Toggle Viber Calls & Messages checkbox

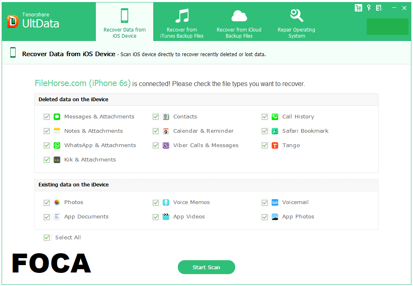(x=156, y=145)
